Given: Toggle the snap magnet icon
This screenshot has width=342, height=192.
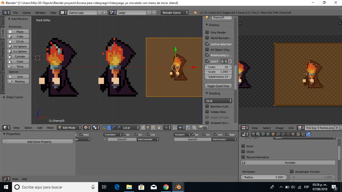Looking at the screenshot, I should (175, 127).
